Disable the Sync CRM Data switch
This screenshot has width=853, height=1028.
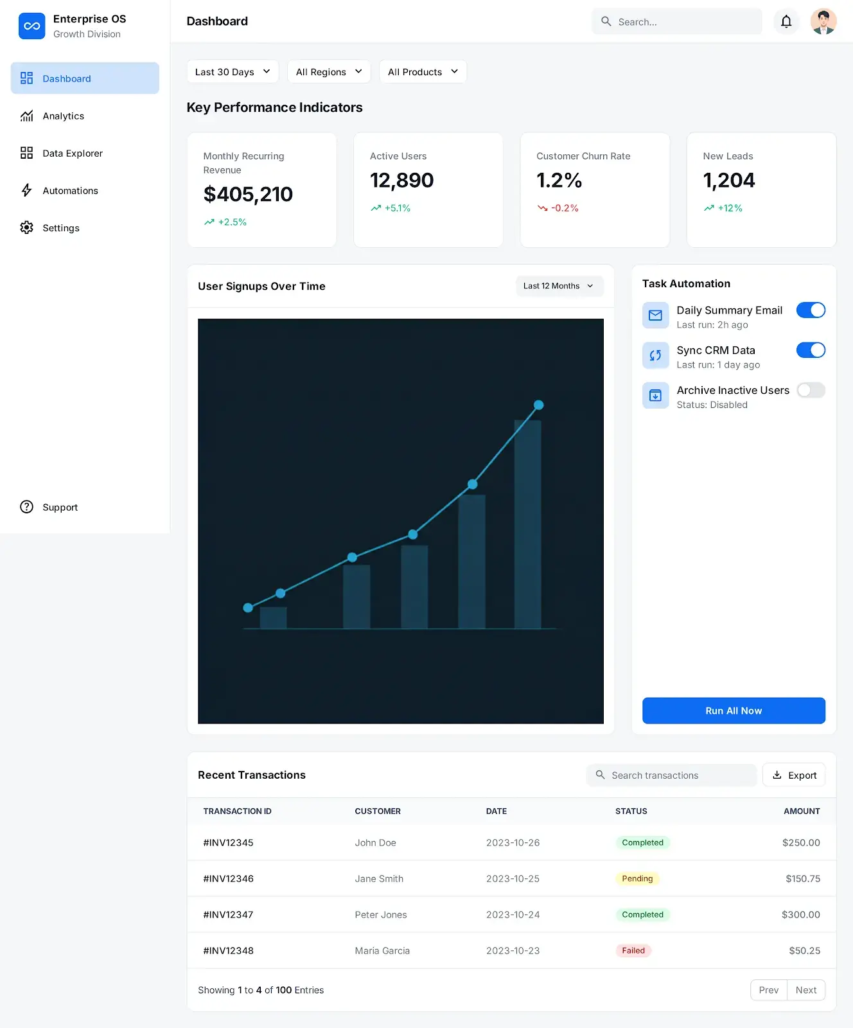811,350
